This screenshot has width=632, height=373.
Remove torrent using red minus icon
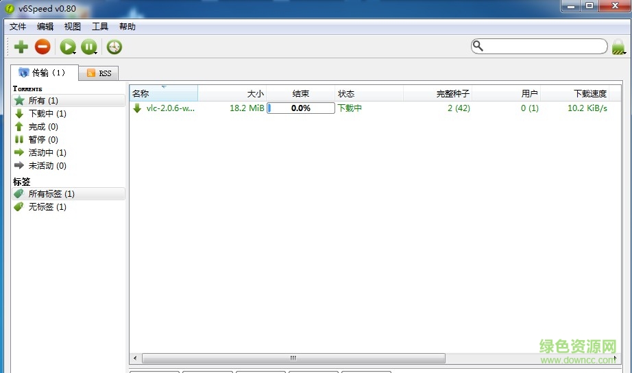coord(42,47)
